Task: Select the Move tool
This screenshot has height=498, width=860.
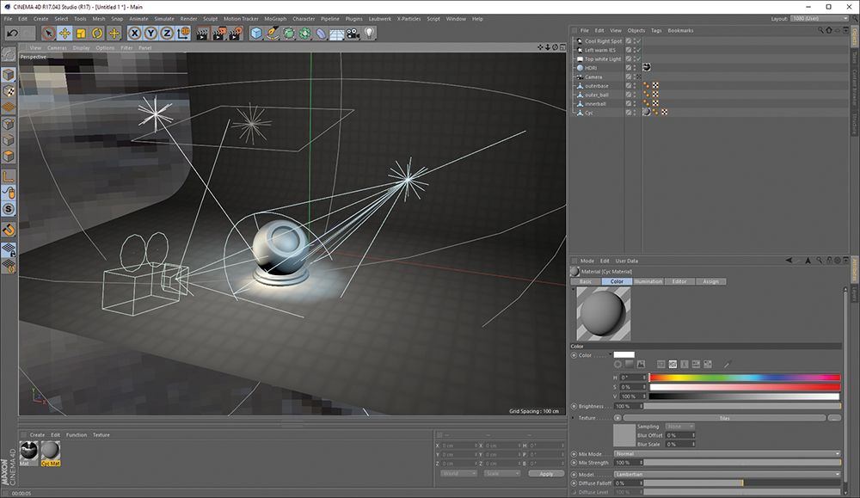Action: coord(64,34)
